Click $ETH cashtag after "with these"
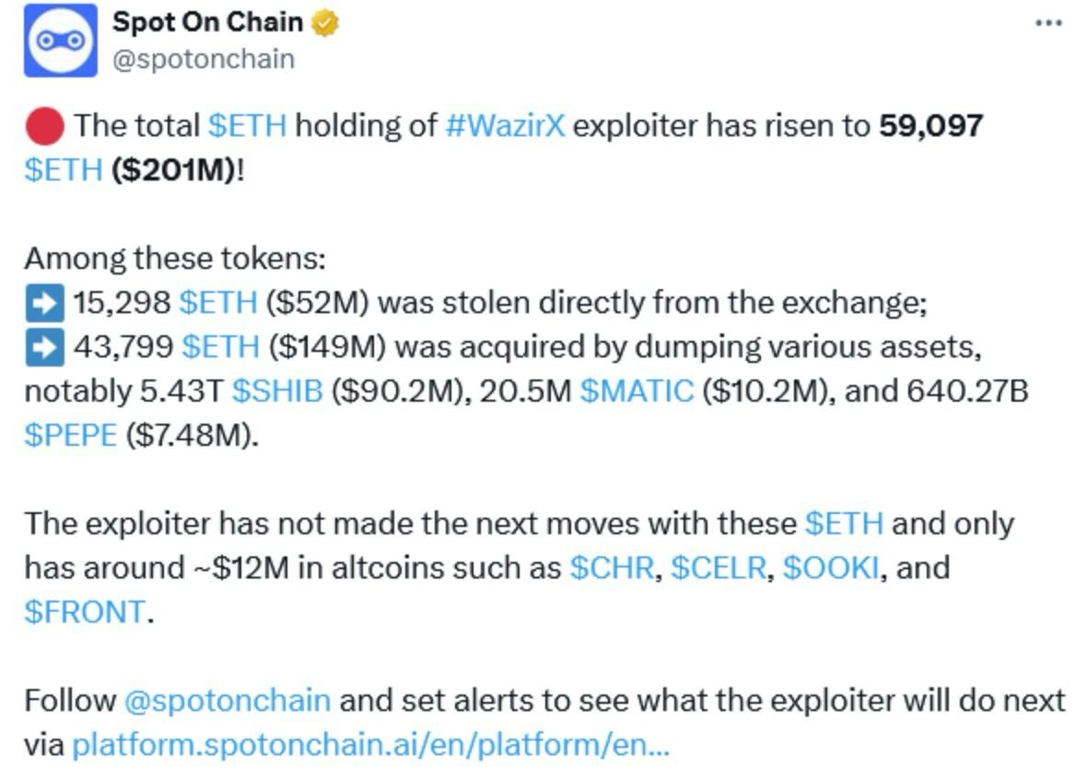The width and height of the screenshot is (1087, 783). pyautogui.click(x=844, y=523)
